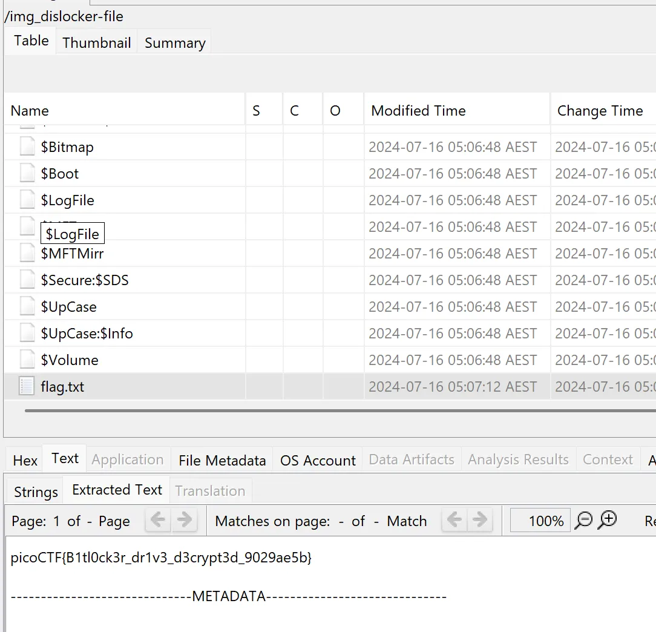
Task: Click the 100% zoom level field
Action: (540, 521)
